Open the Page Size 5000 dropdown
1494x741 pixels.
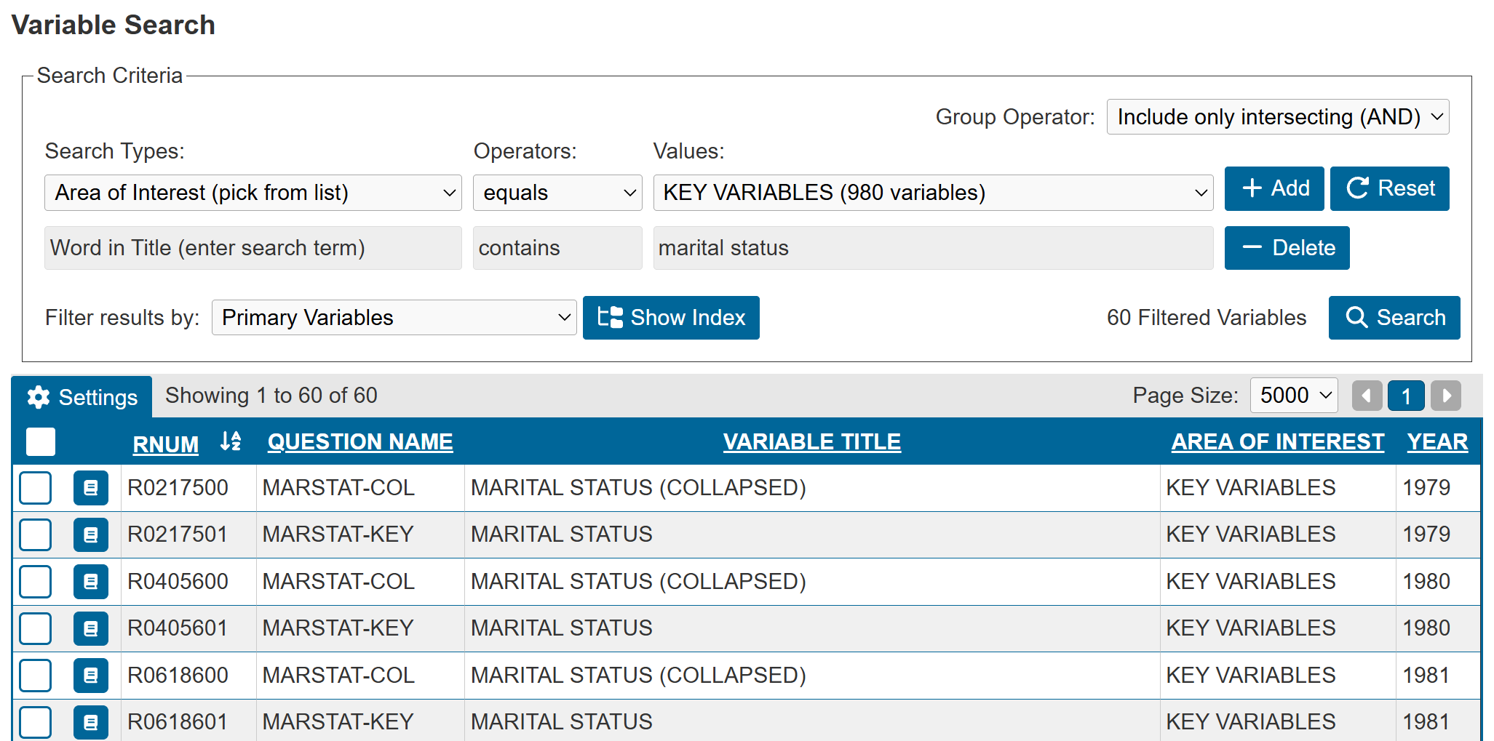click(x=1294, y=396)
